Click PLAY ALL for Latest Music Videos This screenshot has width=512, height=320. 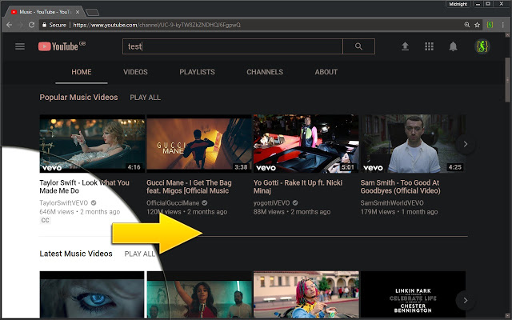(x=140, y=254)
